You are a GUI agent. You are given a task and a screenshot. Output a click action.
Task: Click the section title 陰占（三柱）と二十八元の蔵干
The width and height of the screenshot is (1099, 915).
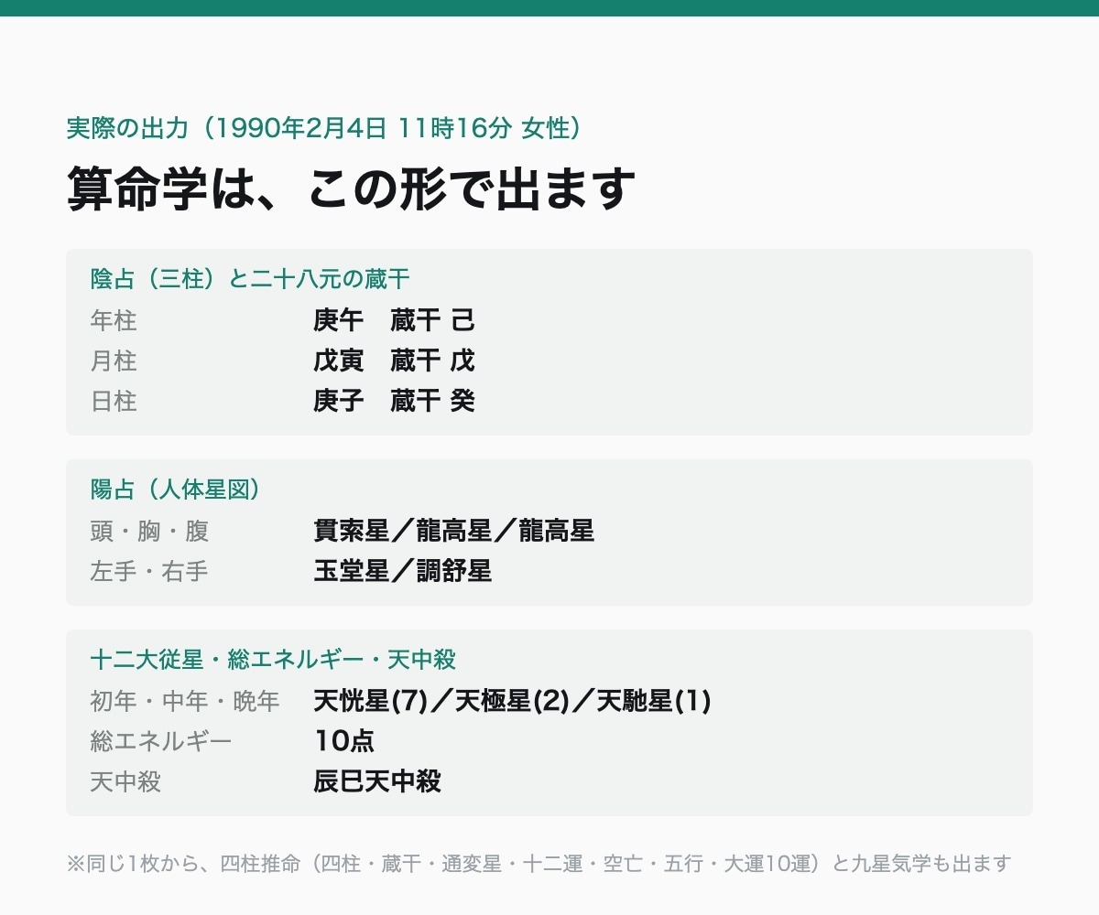[x=249, y=278]
